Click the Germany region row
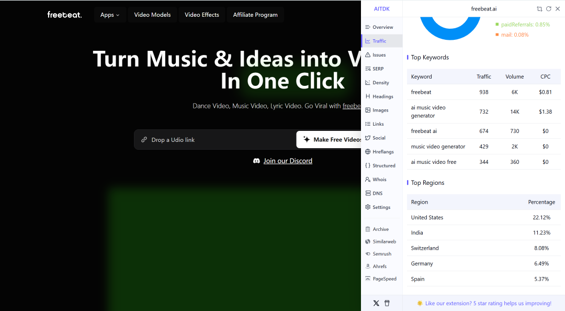This screenshot has width=565, height=311. 483,263
